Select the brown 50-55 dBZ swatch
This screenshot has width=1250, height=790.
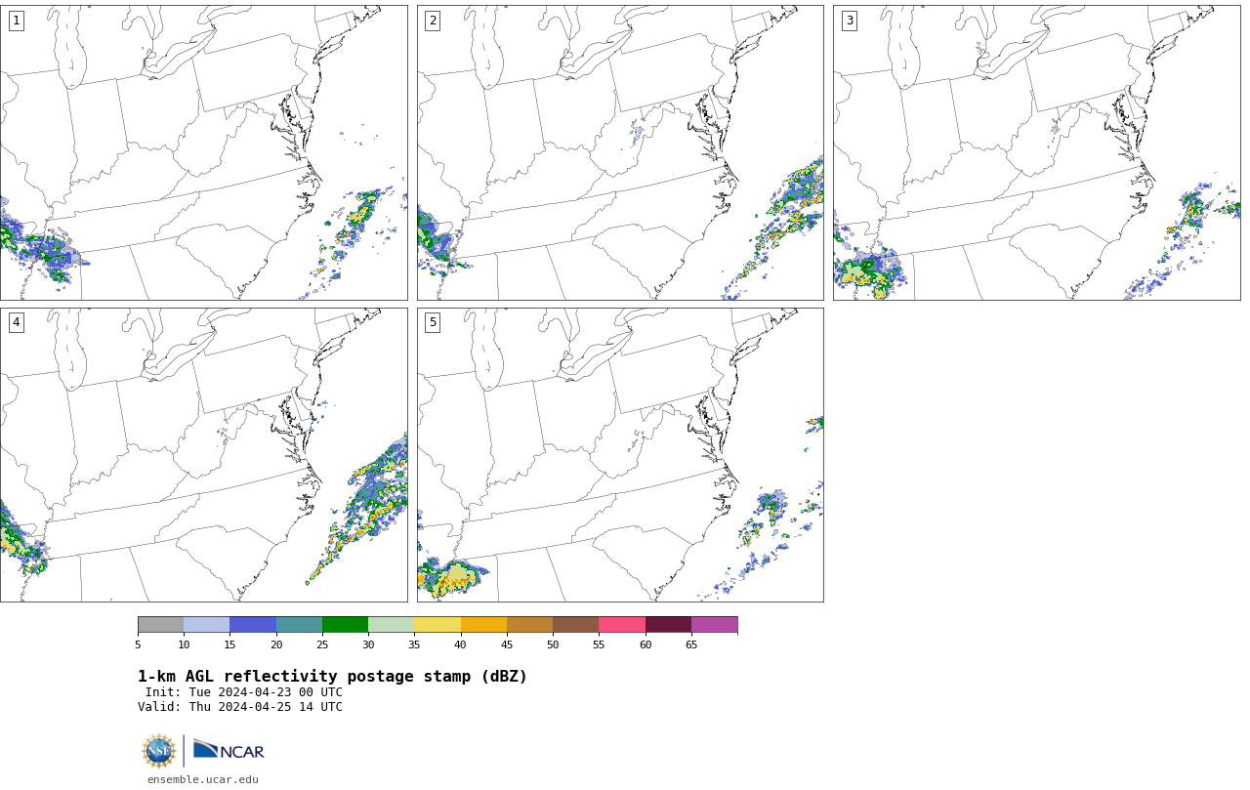576,625
